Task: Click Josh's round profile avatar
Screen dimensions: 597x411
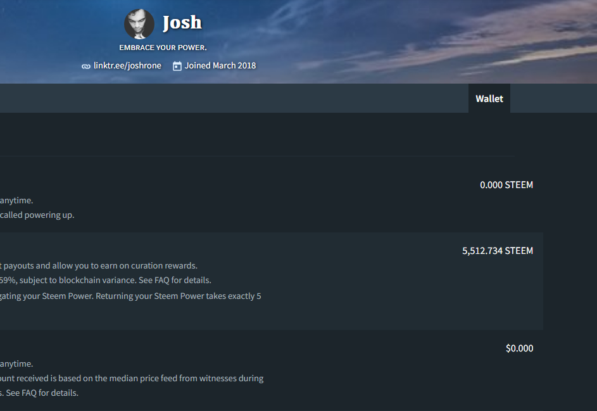Action: pyautogui.click(x=139, y=24)
